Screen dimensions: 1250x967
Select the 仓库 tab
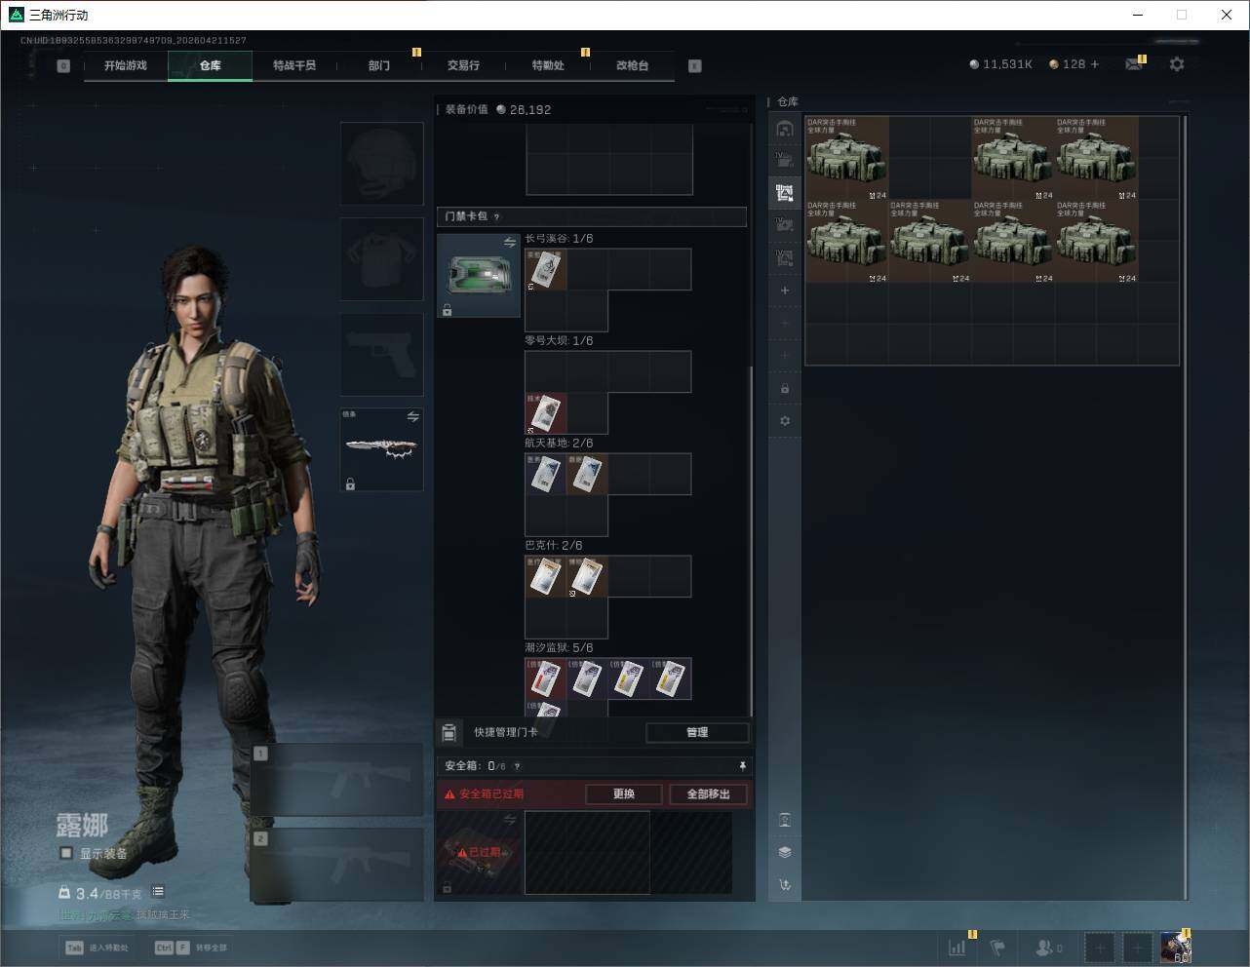click(211, 65)
